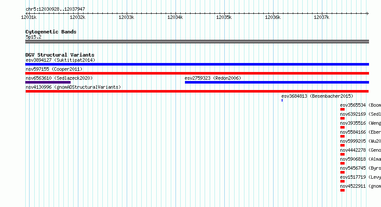Click the 12031k ruler tick label

click(x=29, y=17)
